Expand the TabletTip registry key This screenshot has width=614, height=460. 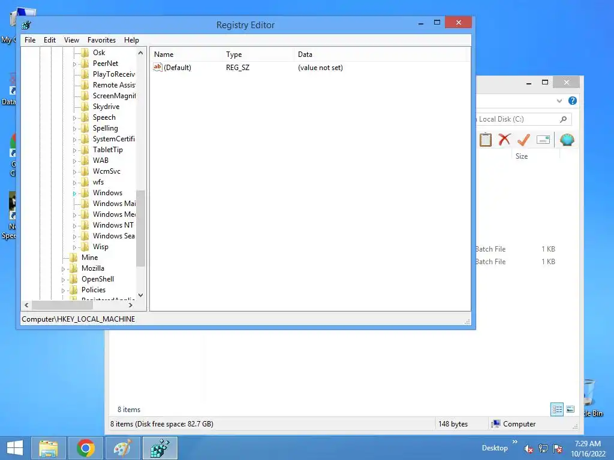74,150
